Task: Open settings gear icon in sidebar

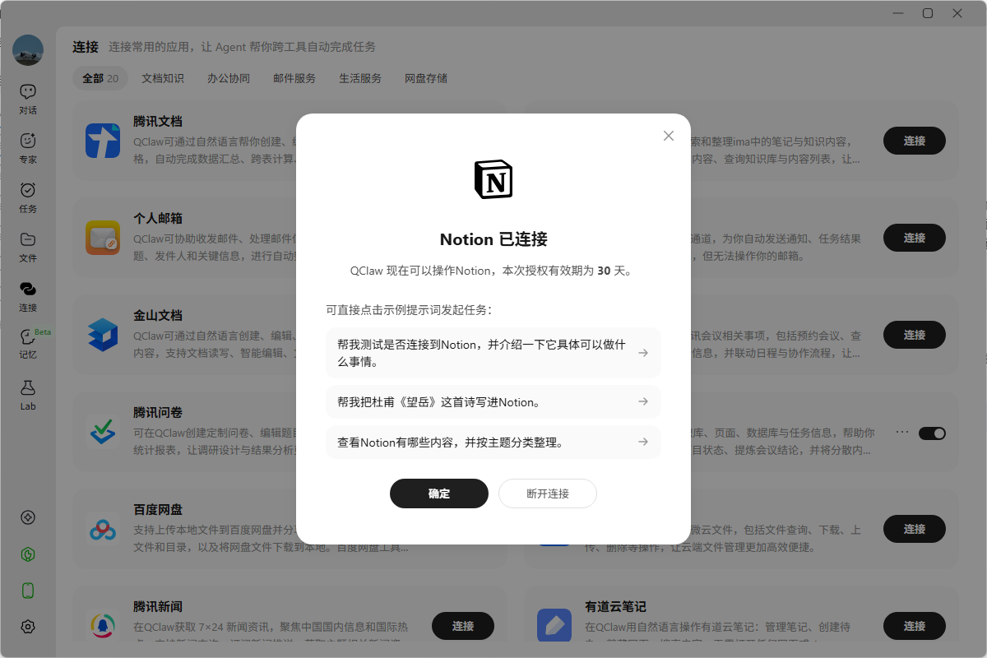Action: (28, 627)
